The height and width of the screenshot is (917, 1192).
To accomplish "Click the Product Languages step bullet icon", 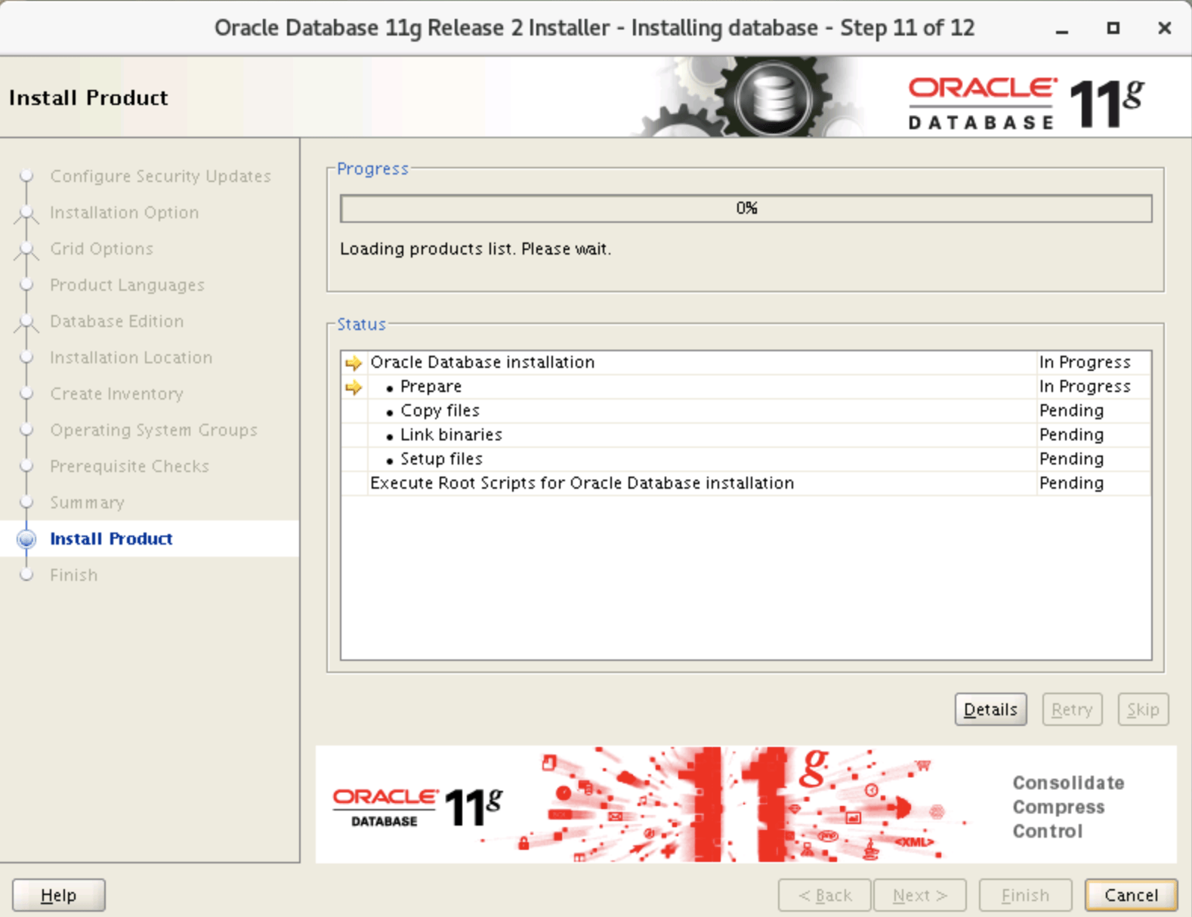I will [x=26, y=285].
